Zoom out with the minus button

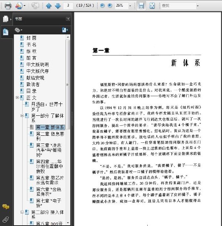tap(102, 6)
